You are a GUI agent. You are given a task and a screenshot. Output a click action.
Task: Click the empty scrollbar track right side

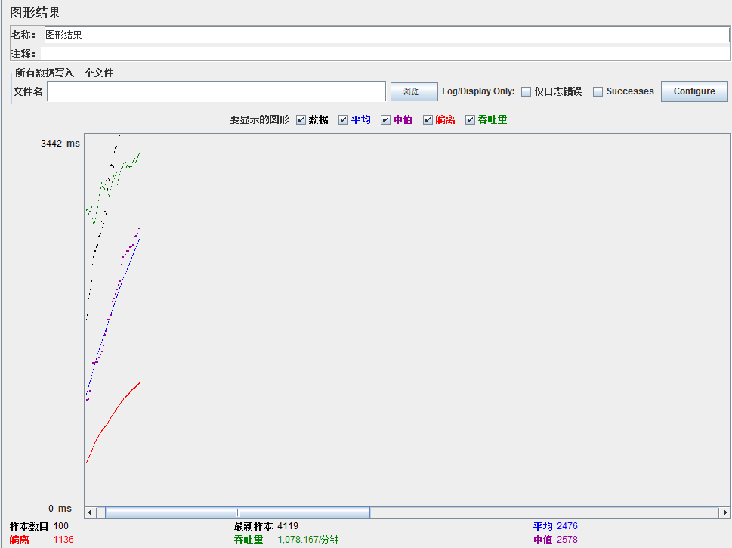[544, 512]
